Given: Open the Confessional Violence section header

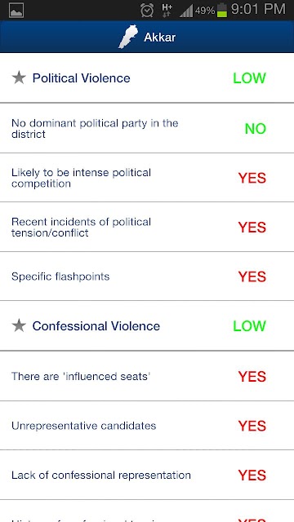Looking at the screenshot, I should click(147, 325).
